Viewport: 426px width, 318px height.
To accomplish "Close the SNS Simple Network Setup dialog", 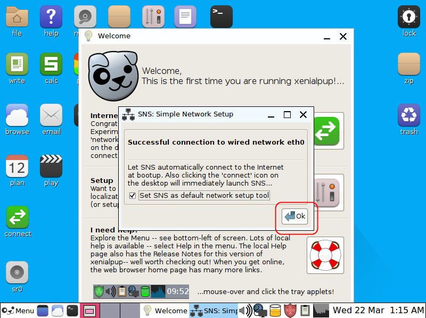I will pos(303,114).
